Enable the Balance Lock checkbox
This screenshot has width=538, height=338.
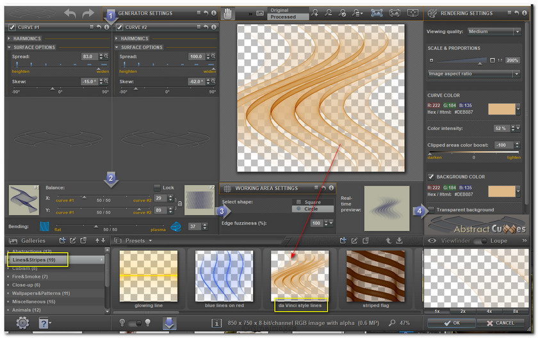[157, 188]
